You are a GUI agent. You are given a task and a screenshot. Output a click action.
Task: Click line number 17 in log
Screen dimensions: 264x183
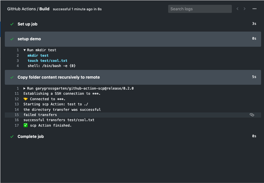[17, 125]
